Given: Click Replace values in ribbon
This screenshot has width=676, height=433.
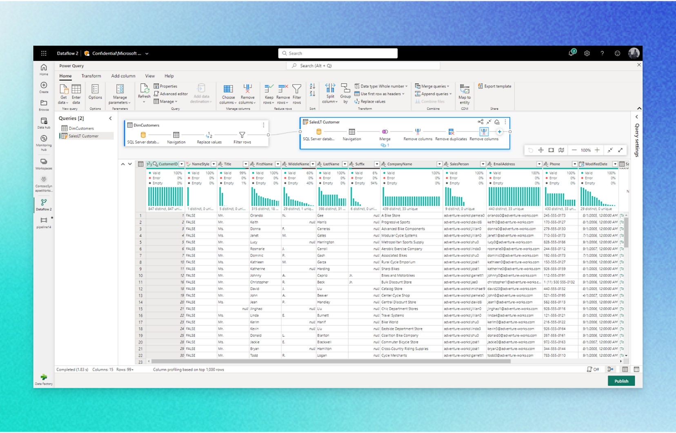Looking at the screenshot, I should click(370, 102).
